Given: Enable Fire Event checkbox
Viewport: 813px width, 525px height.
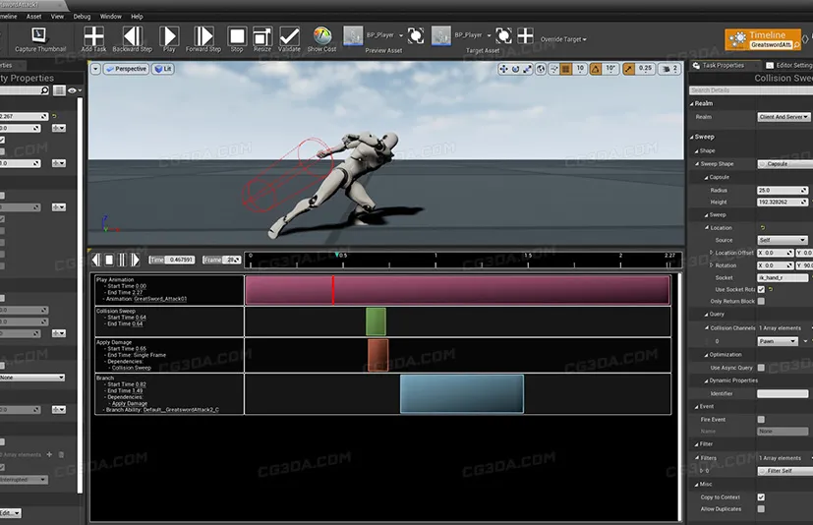Looking at the screenshot, I should 761,419.
